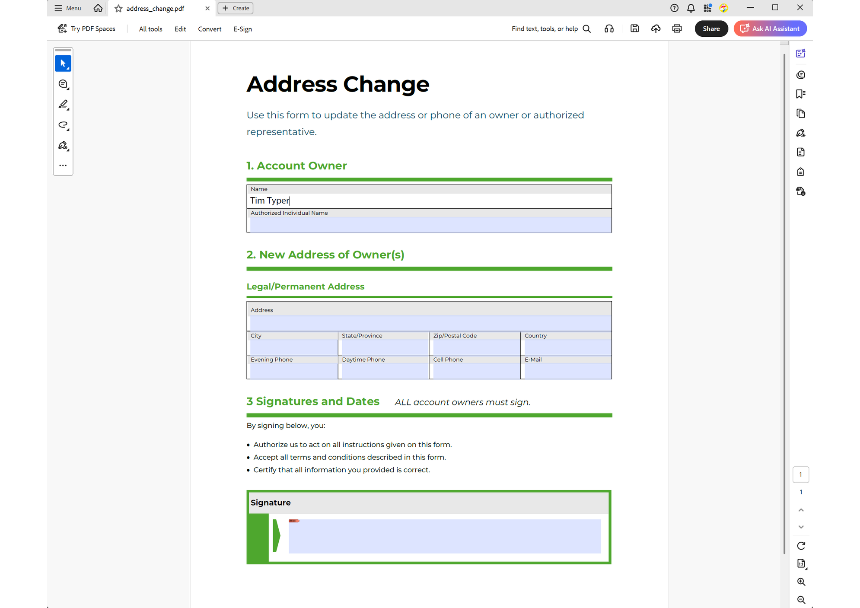860x608 pixels.
Task: Click the Daytime Phone field
Action: (x=385, y=371)
